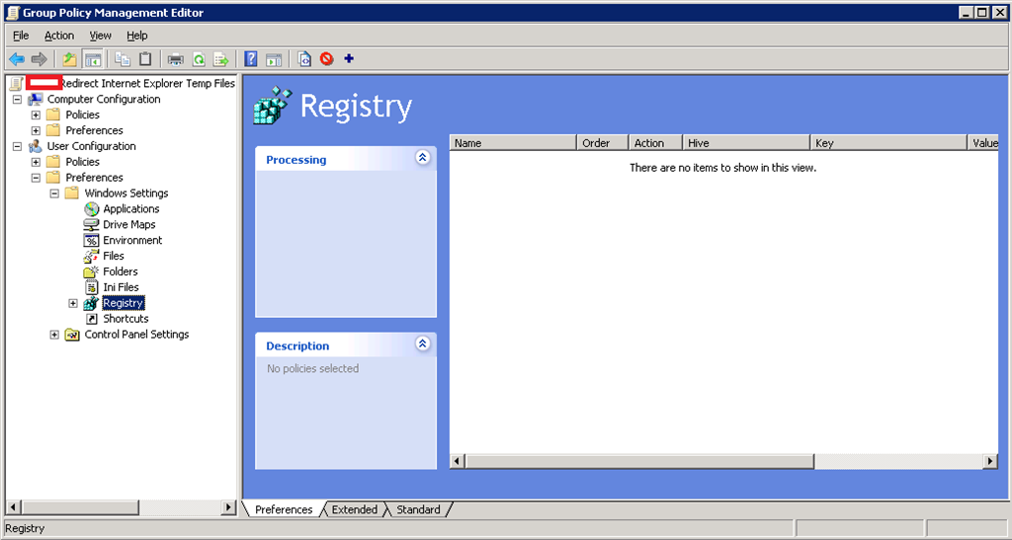Select the Shortcuts icon in the tree
This screenshot has width=1012, height=540.
[x=92, y=318]
